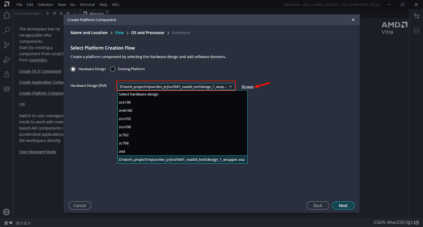Open the Edit menu

click(30, 5)
